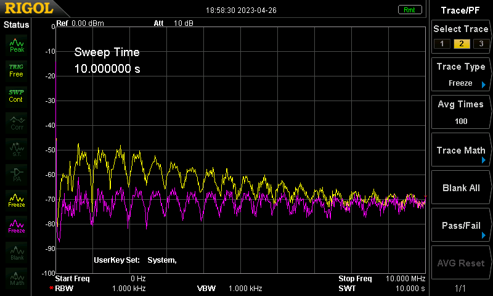Expand the Trace Type Freeze submenu
Image resolution: width=493 pixels, height=296 pixels.
point(461,75)
